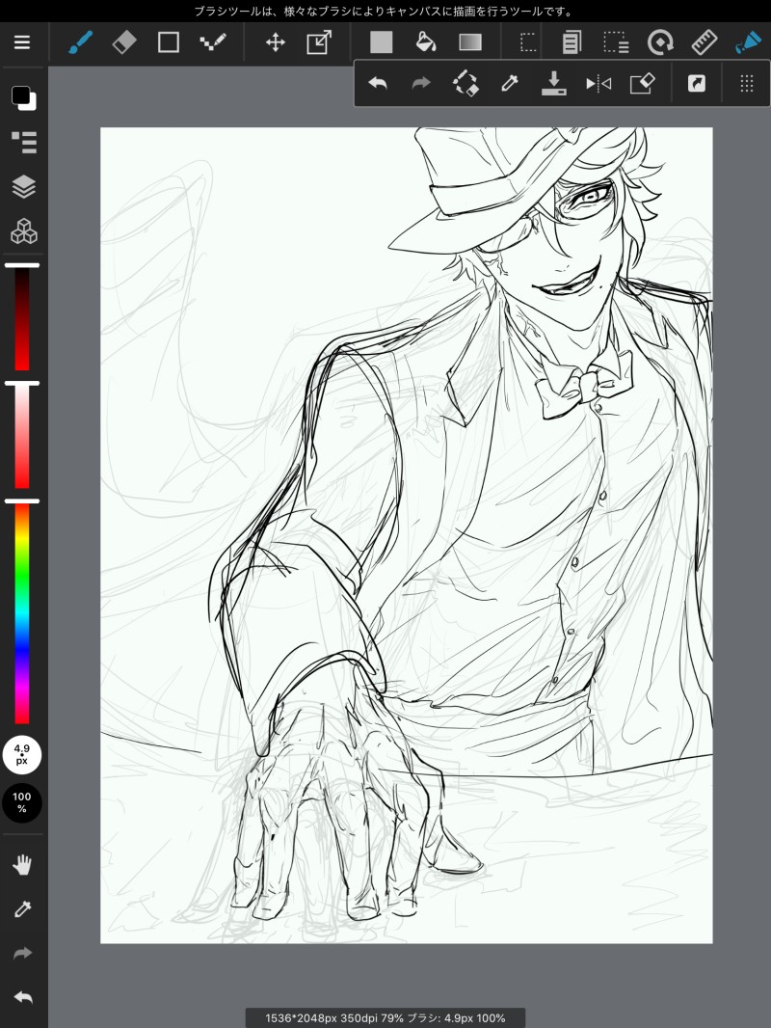Select the Transform tool
771x1028 pixels.
coord(319,42)
